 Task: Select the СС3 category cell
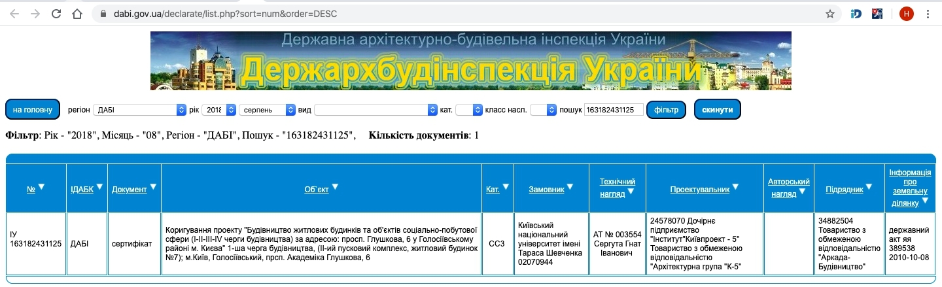coord(497,244)
